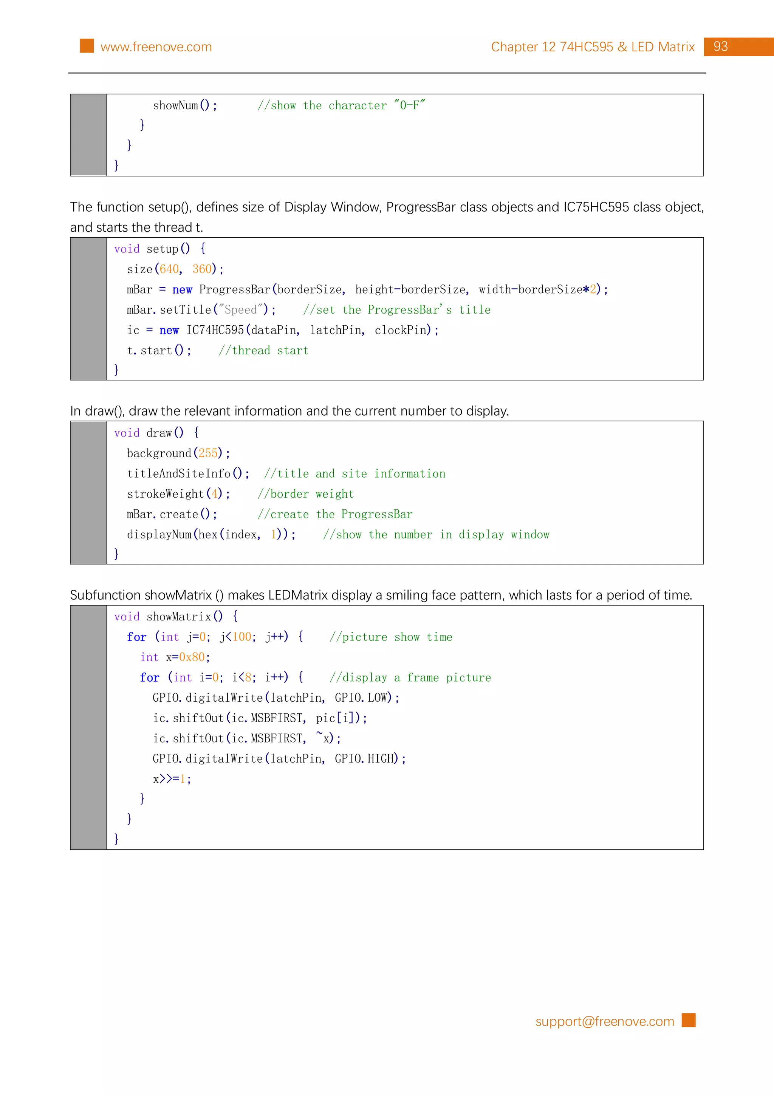
Task: Click the line 'strokeWeight(4);'
Action: (178, 494)
